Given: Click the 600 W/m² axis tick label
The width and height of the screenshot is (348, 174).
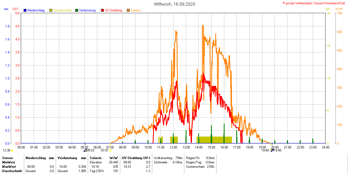Looking at the screenshot, I should coord(339,32).
